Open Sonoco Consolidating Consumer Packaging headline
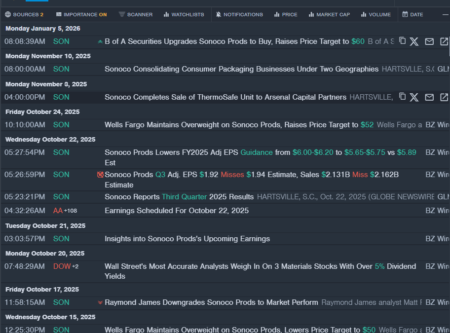This screenshot has height=333, width=450. (x=242, y=69)
